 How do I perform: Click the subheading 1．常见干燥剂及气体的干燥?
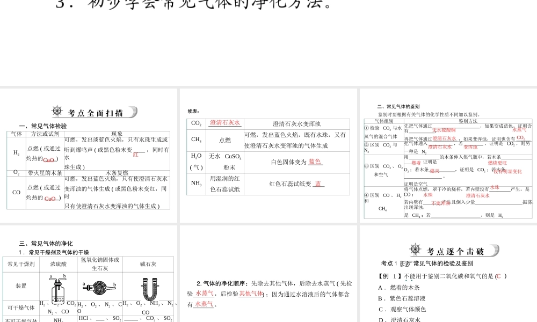54,253
